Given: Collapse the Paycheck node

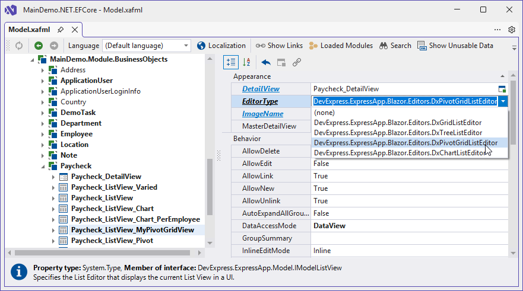Looking at the screenshot, I should 43,167.
